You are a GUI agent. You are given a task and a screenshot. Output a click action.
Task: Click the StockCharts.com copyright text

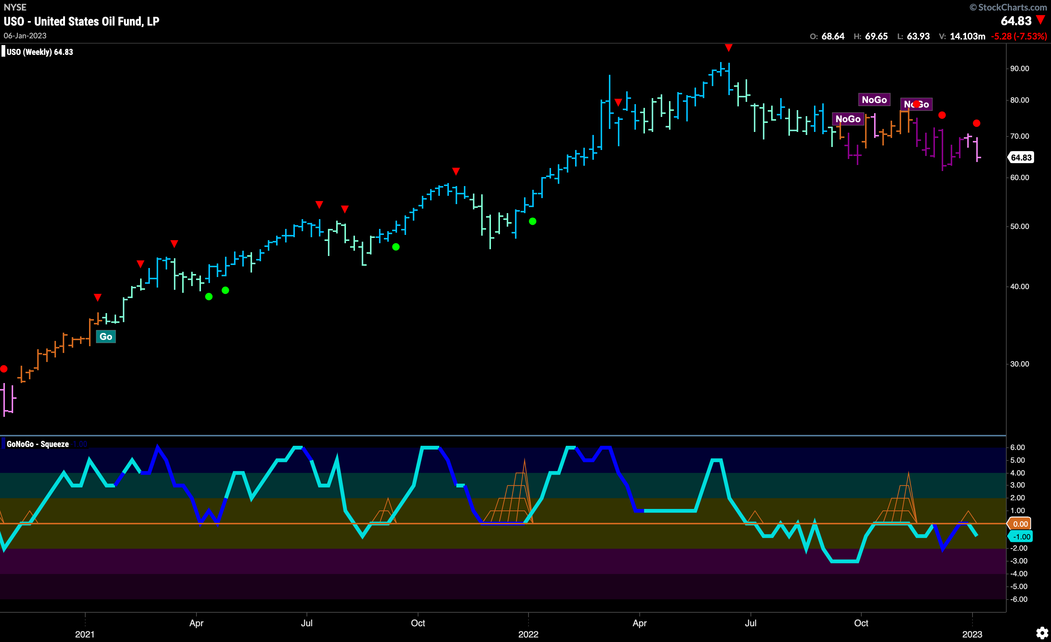click(x=1007, y=7)
